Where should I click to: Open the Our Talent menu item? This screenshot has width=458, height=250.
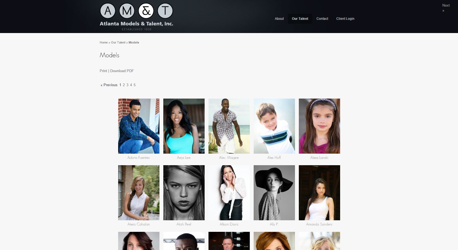click(x=300, y=19)
